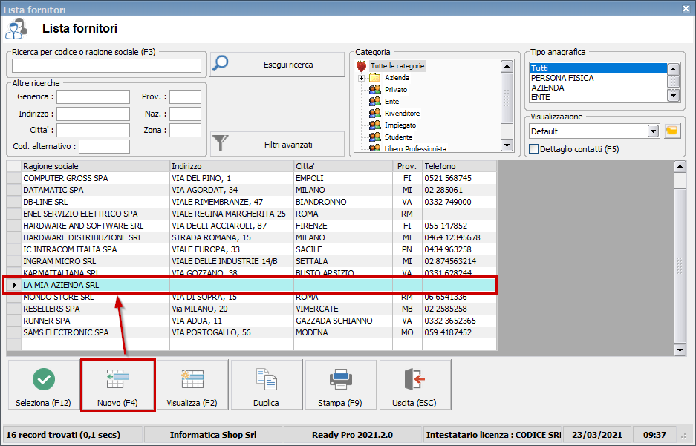Screen dimensions: 696x446
Task: Focus the Naz. search field
Action: click(x=185, y=114)
